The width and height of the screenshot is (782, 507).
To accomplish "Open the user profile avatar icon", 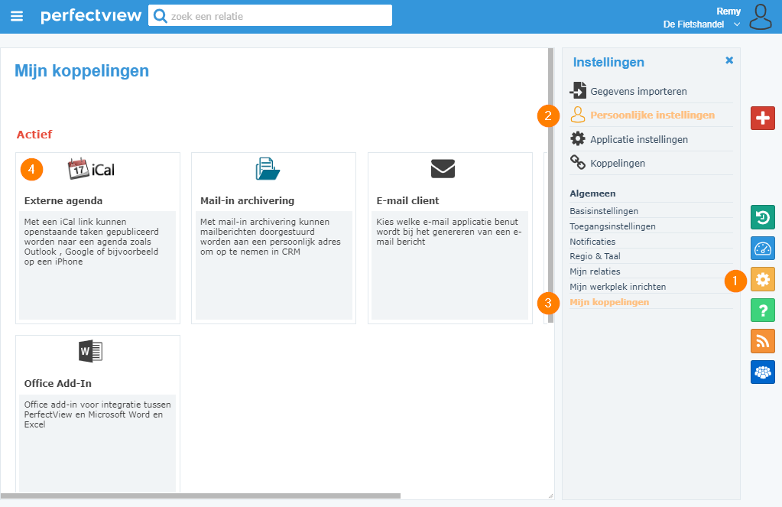I will click(761, 17).
